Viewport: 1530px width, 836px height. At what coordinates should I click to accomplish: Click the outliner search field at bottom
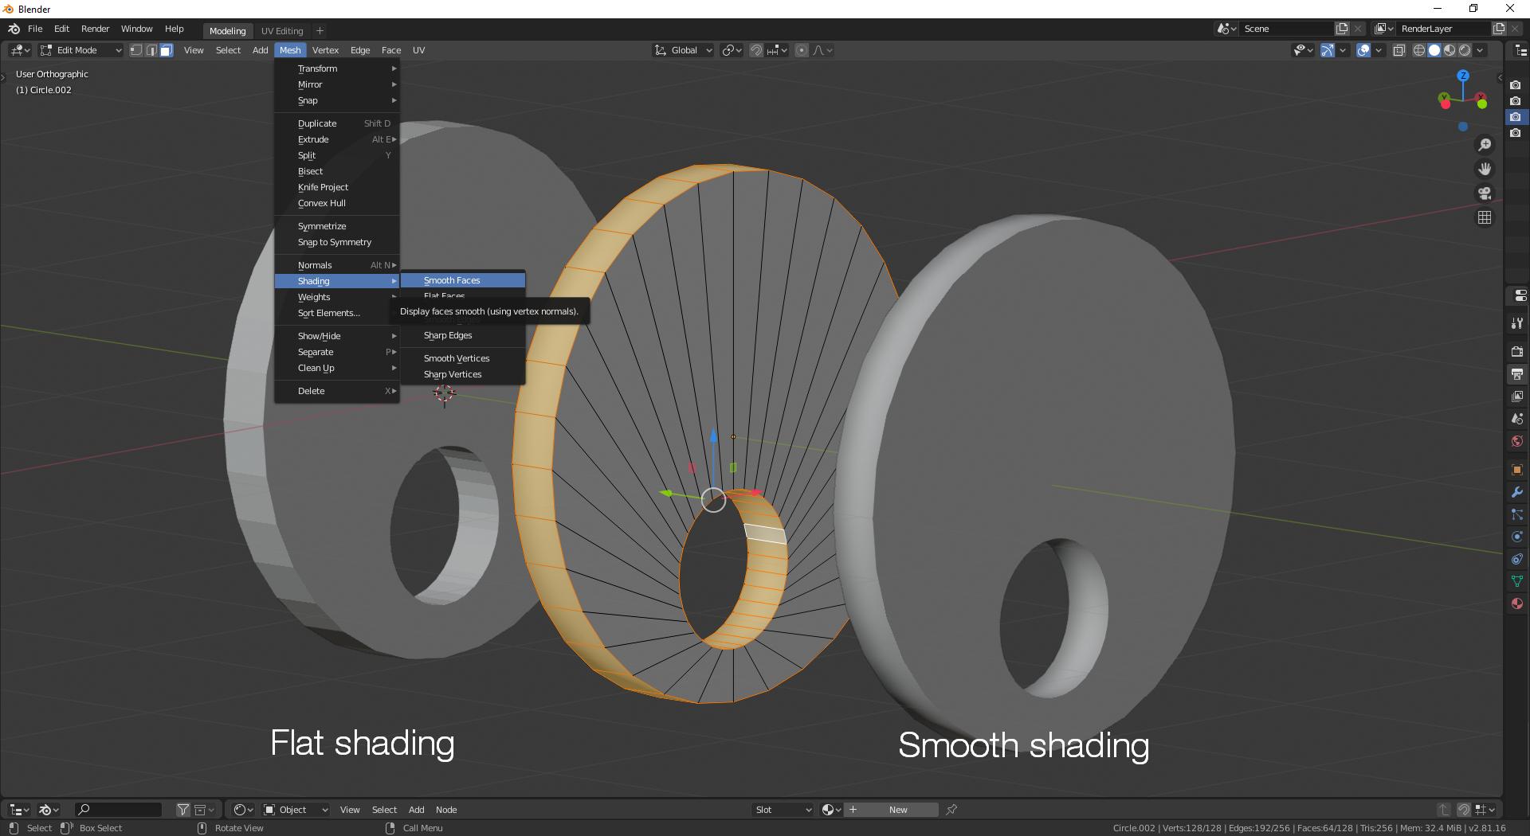tap(118, 810)
